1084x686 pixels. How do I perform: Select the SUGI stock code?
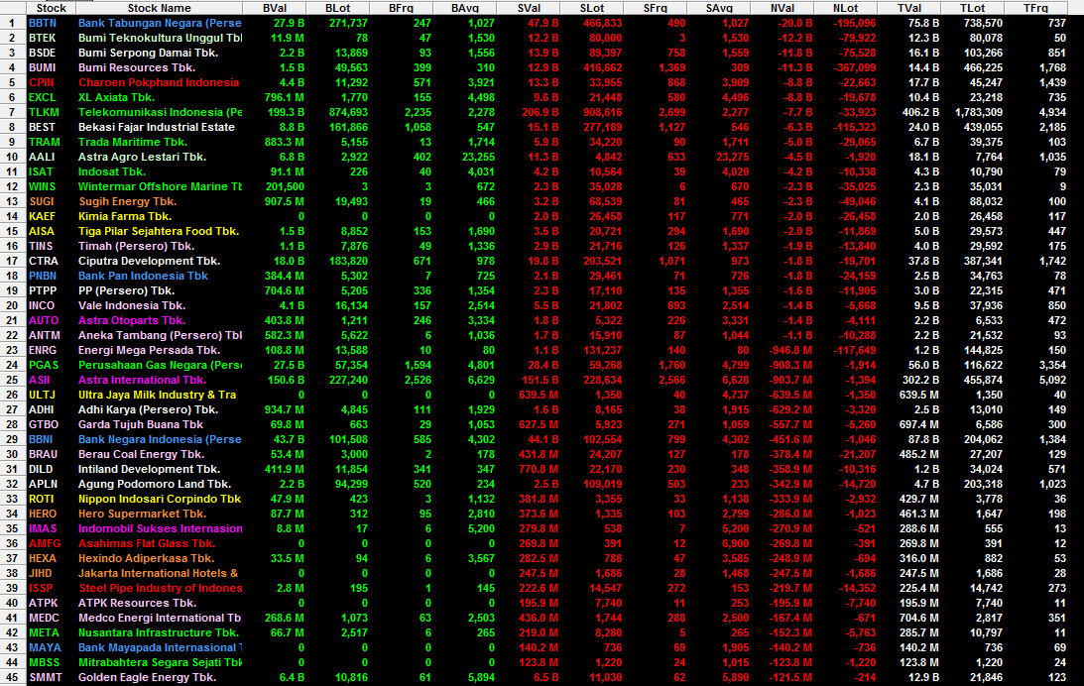coord(42,201)
